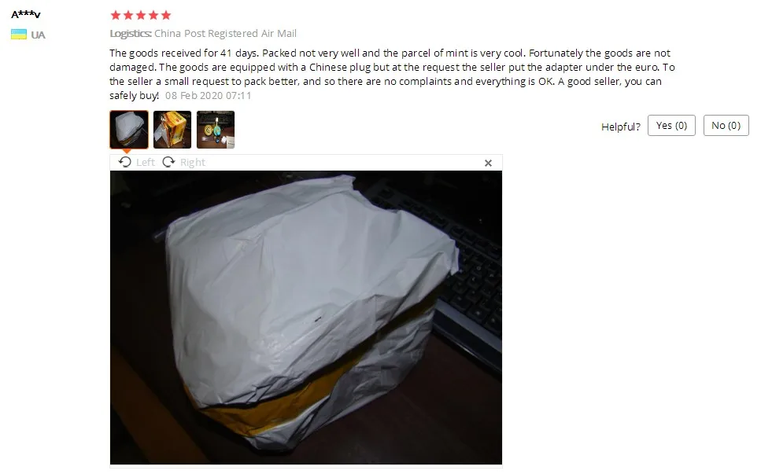This screenshot has height=474, width=761.
Task: Click the China Post Registered Air Mail text
Action: tap(225, 34)
